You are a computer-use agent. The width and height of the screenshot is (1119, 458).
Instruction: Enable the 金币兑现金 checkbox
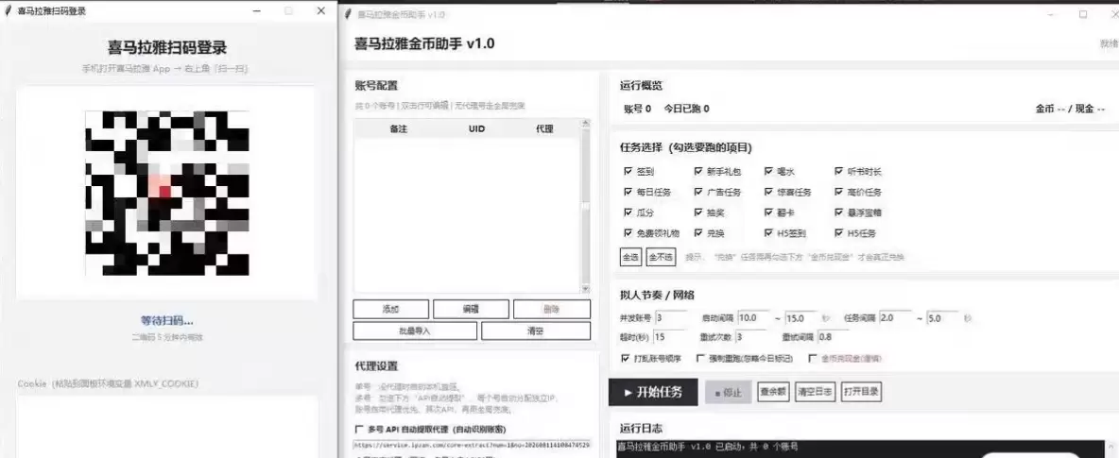[x=812, y=358]
